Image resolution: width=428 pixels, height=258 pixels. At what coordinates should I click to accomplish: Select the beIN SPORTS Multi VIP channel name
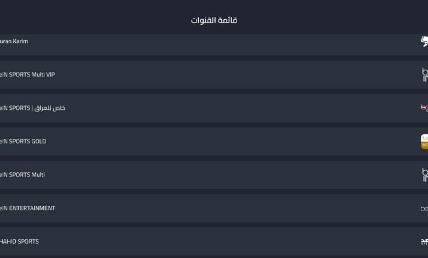(x=27, y=75)
